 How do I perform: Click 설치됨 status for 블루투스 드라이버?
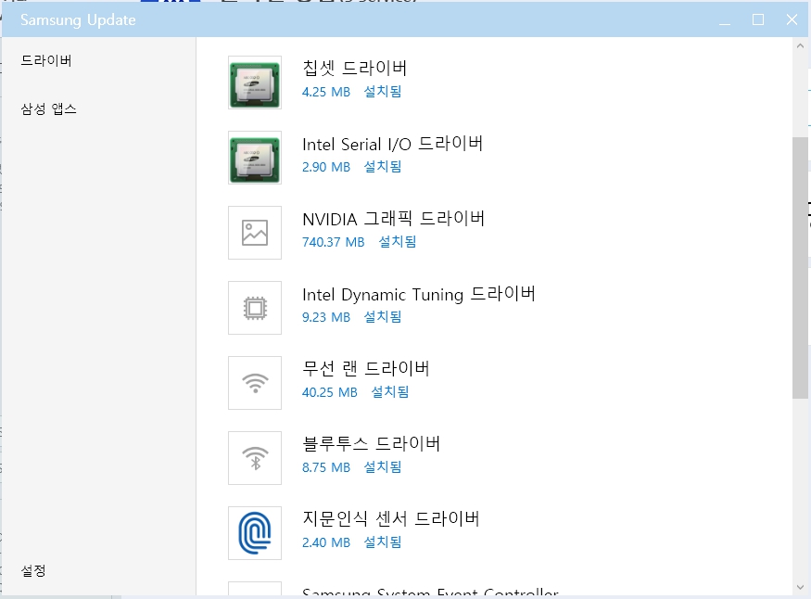click(x=383, y=467)
